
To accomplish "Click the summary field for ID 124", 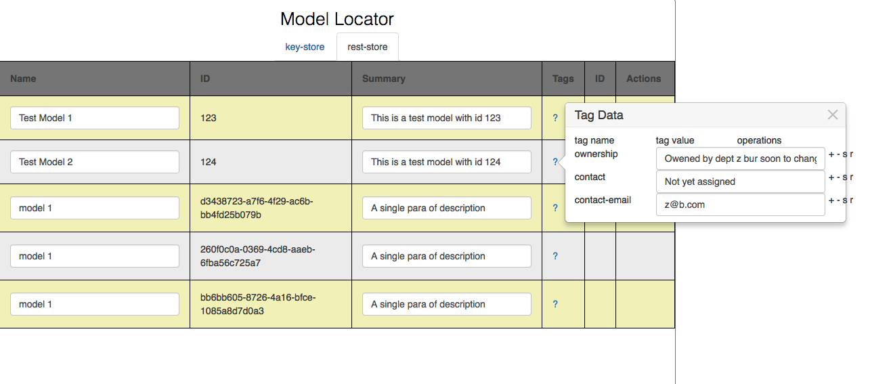I will click(446, 162).
